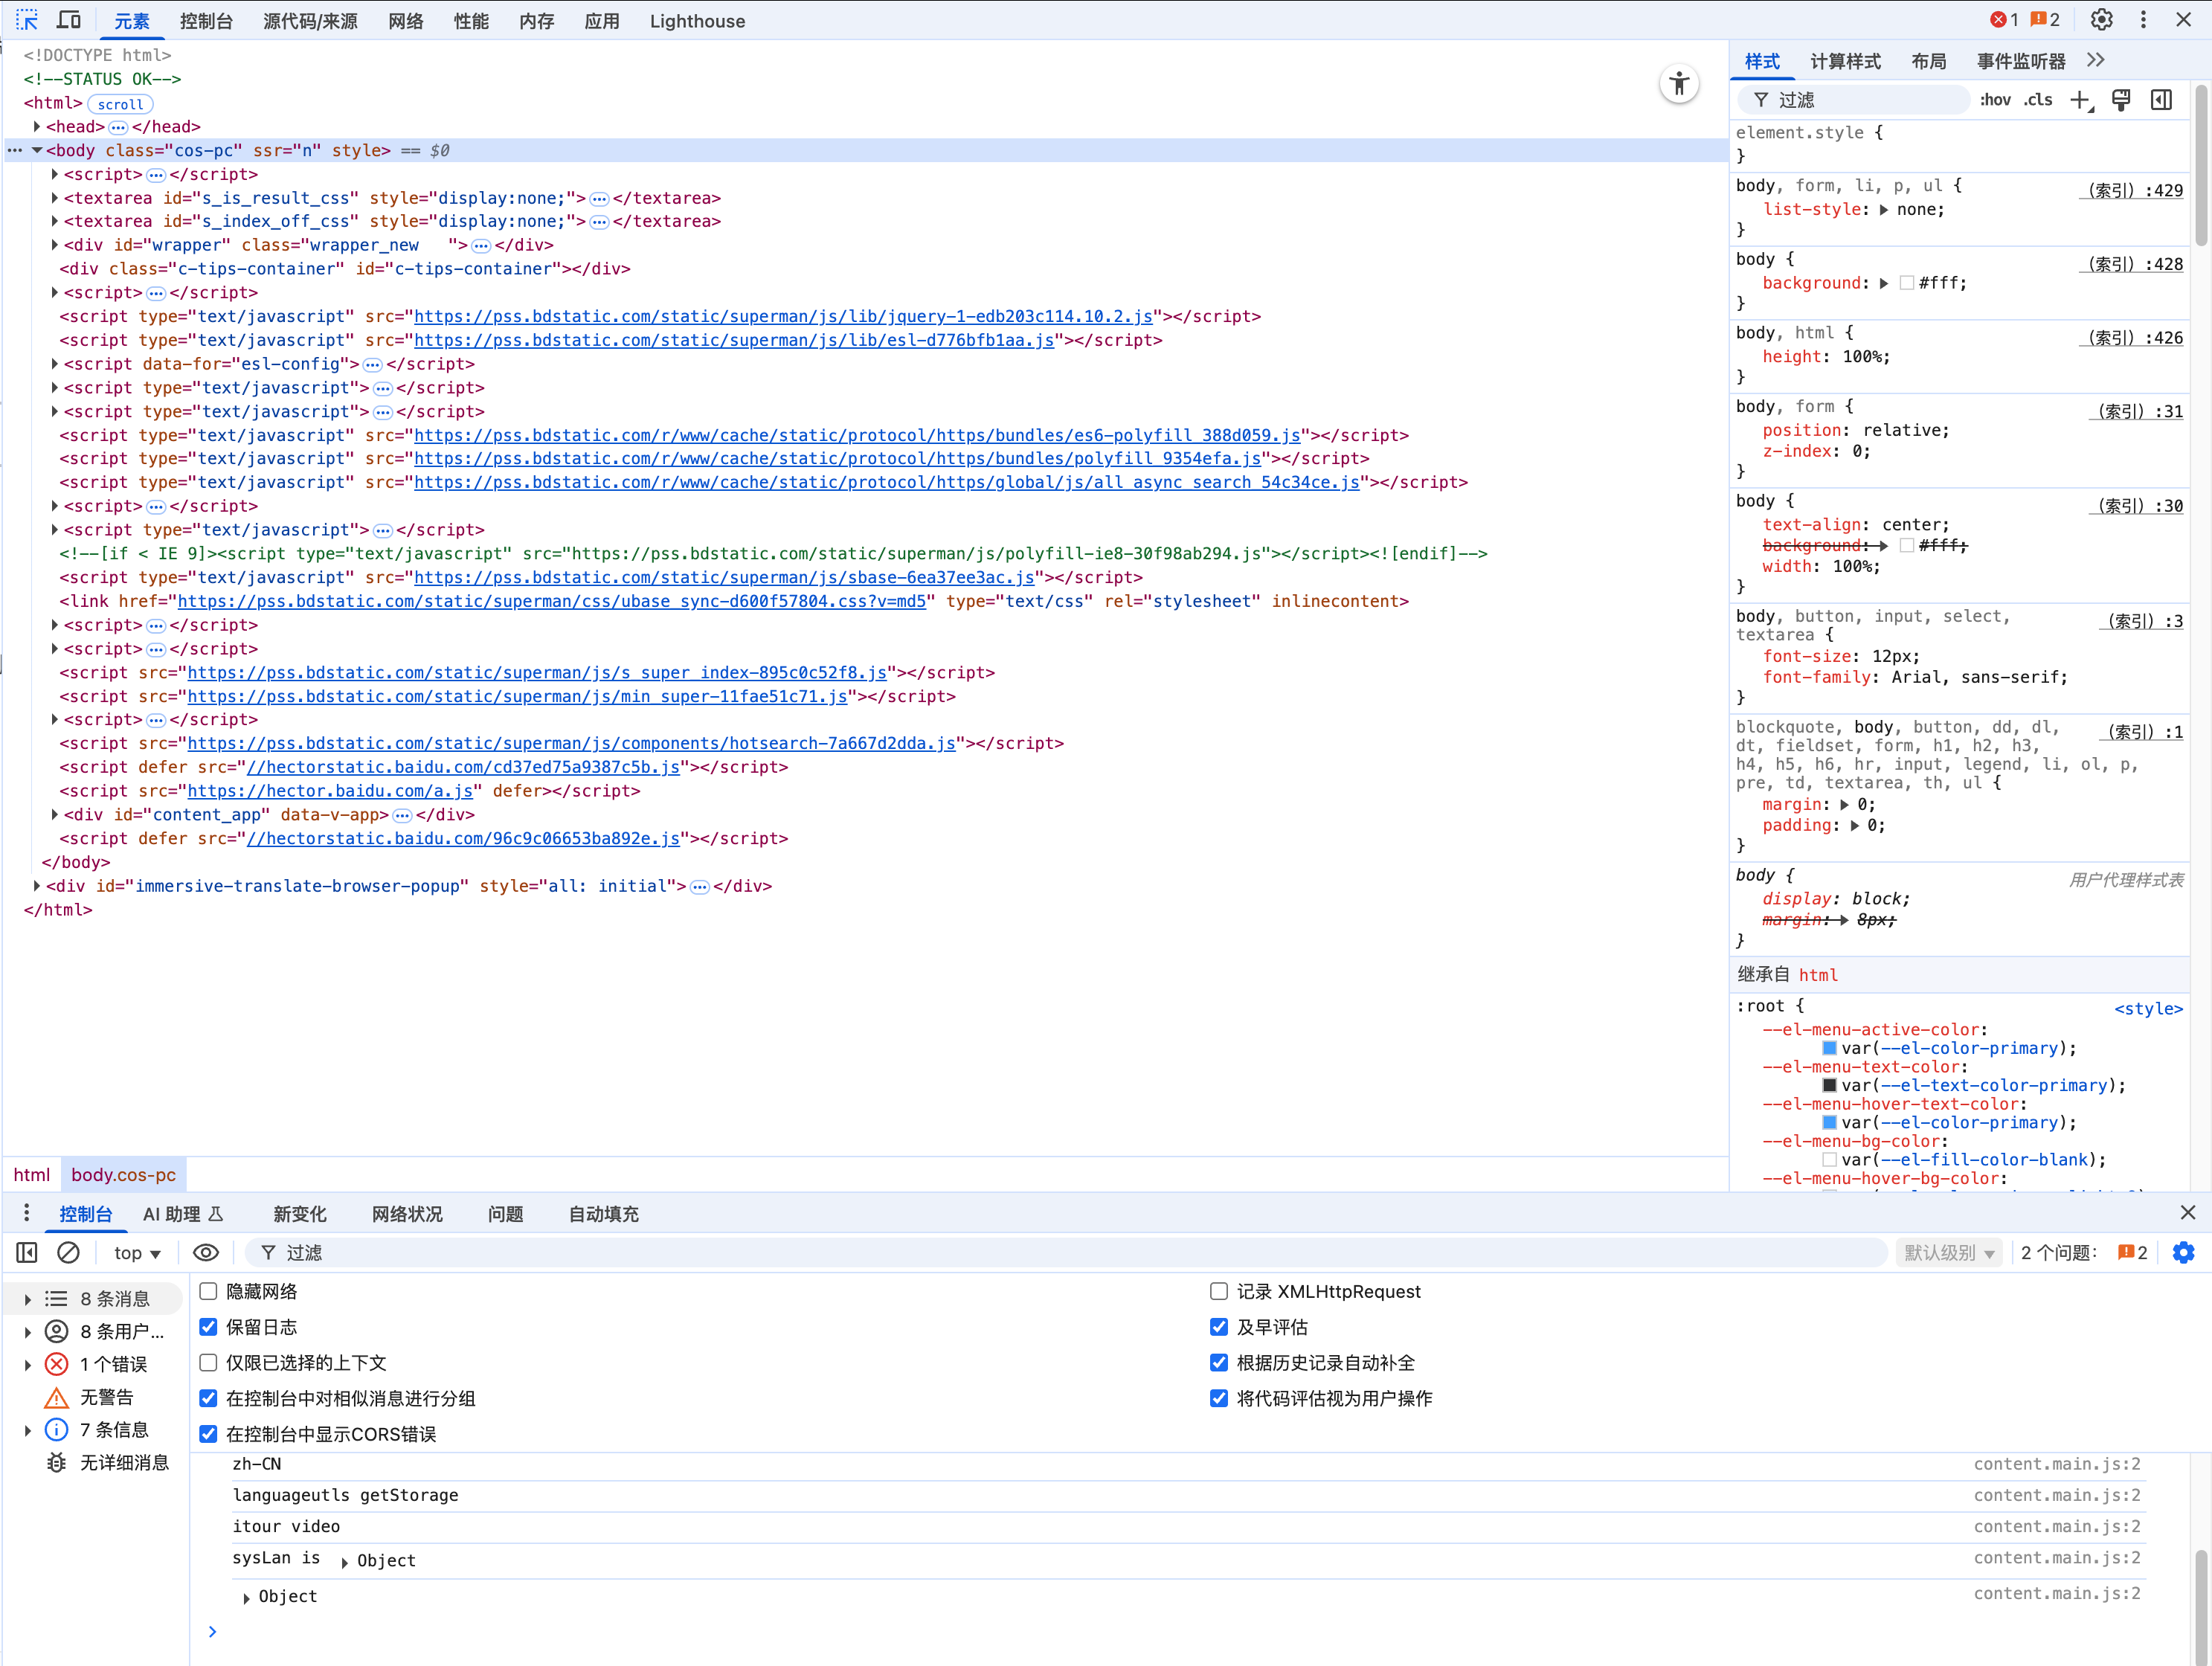The image size is (2212, 1666).
Task: Toggle the :hov element state button
Action: (1995, 100)
